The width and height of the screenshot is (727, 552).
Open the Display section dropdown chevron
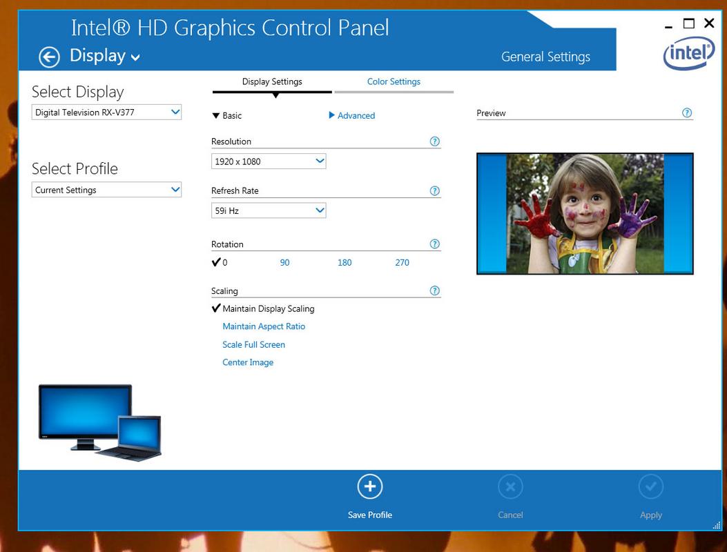[x=135, y=58]
